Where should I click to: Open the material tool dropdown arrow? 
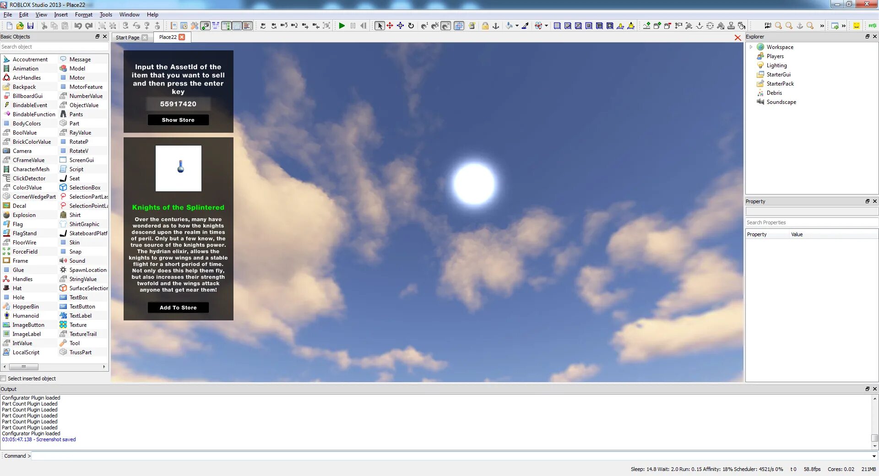pos(546,26)
